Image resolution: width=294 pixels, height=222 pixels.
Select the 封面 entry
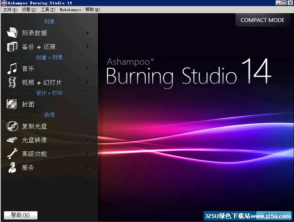pos(49,104)
